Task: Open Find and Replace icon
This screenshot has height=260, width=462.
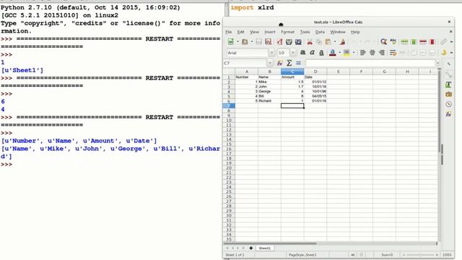Action: [383, 42]
